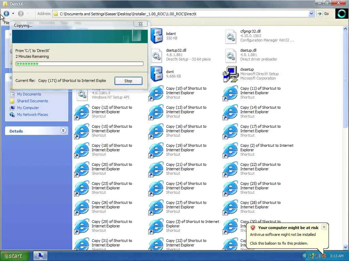This screenshot has height=261, width=349.
Task: Close the Copying dialog
Action: pos(140,24)
